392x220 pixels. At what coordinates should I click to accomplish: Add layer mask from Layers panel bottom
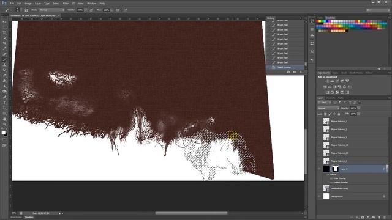coord(363,218)
